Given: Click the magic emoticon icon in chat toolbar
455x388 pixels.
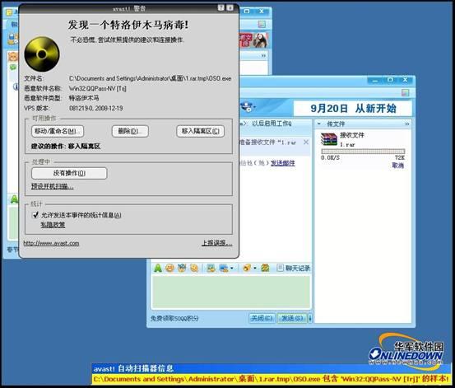Looking at the screenshot, I should (182, 268).
